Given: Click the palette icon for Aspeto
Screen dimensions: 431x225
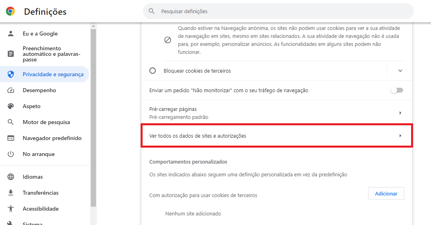Looking at the screenshot, I should 11,106.
